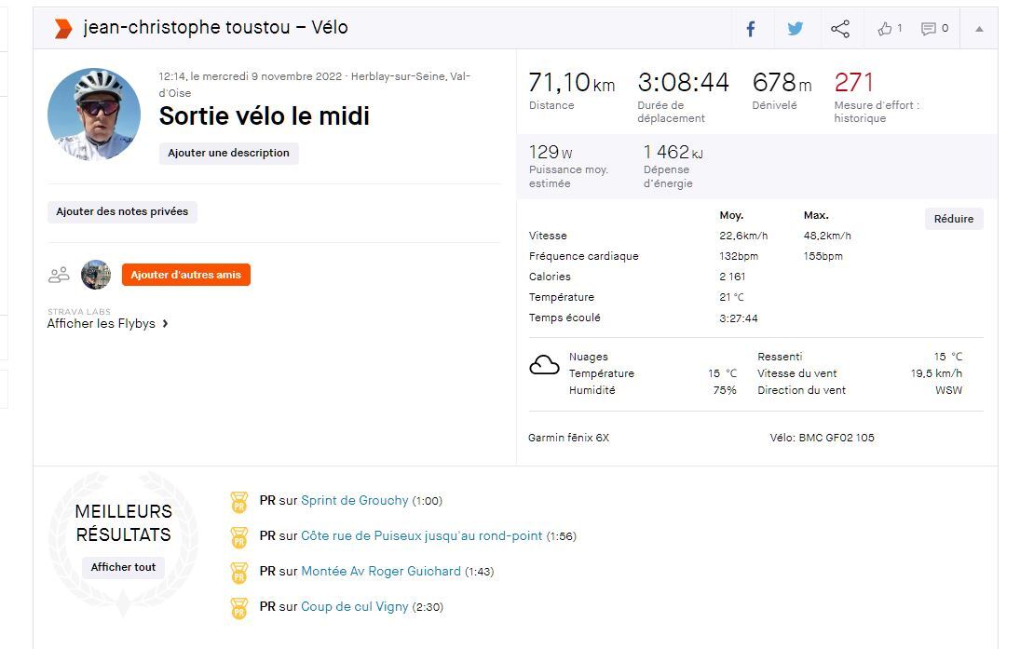Viewport: 1020px width, 649px height.
Task: Click the cloud weather icon
Action: tap(544, 365)
